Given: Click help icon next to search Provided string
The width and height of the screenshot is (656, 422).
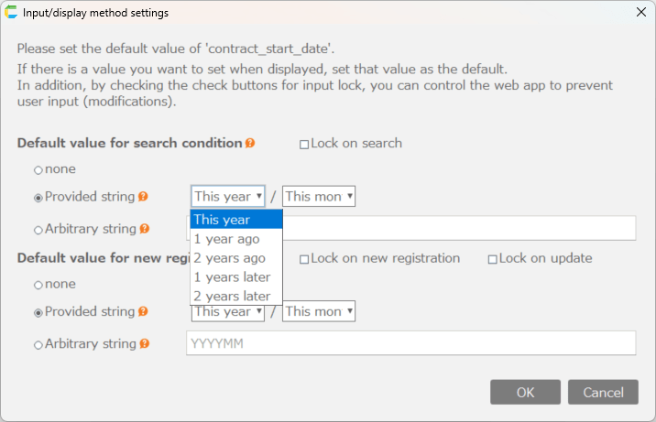Looking at the screenshot, I should tap(143, 197).
